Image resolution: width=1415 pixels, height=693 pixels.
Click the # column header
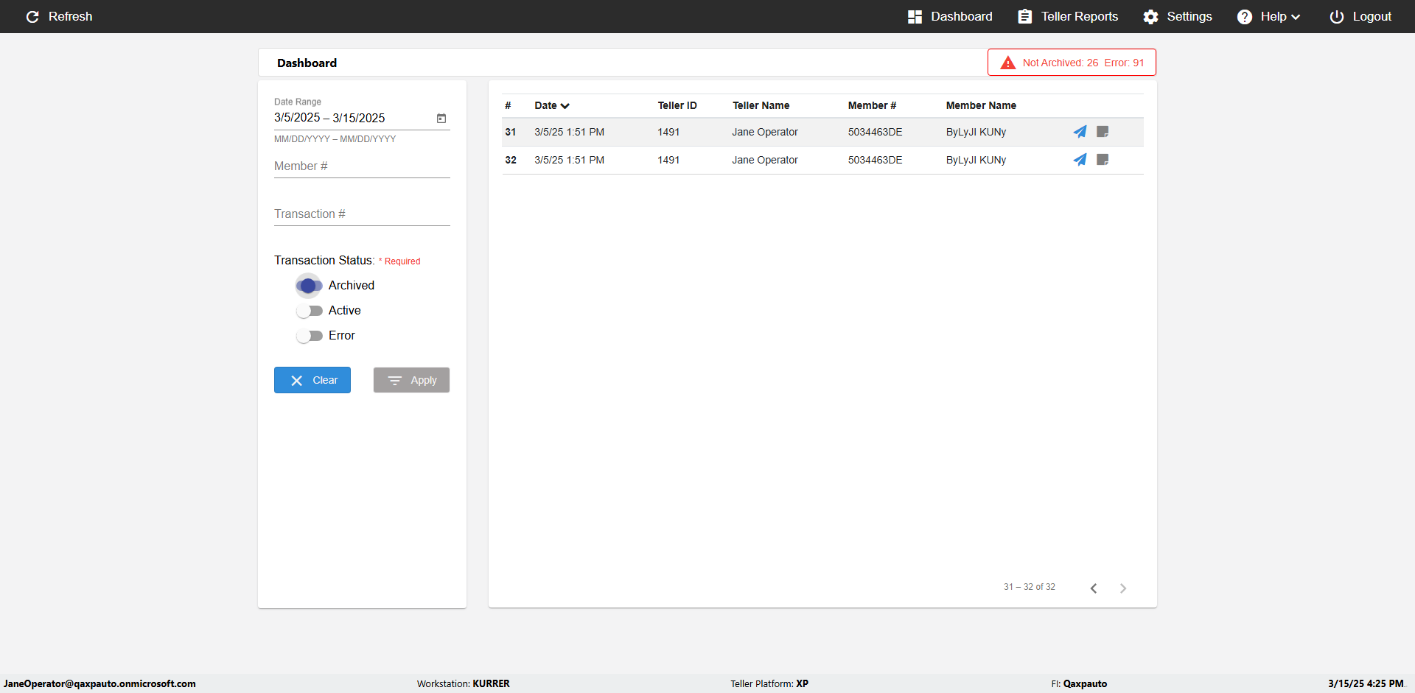point(508,105)
